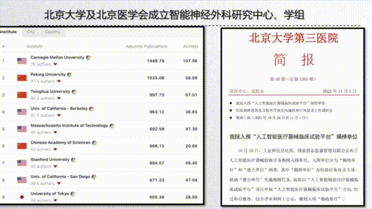372x209 pixels.
Task: Switch to the City tab
Action: pyautogui.click(x=31, y=32)
